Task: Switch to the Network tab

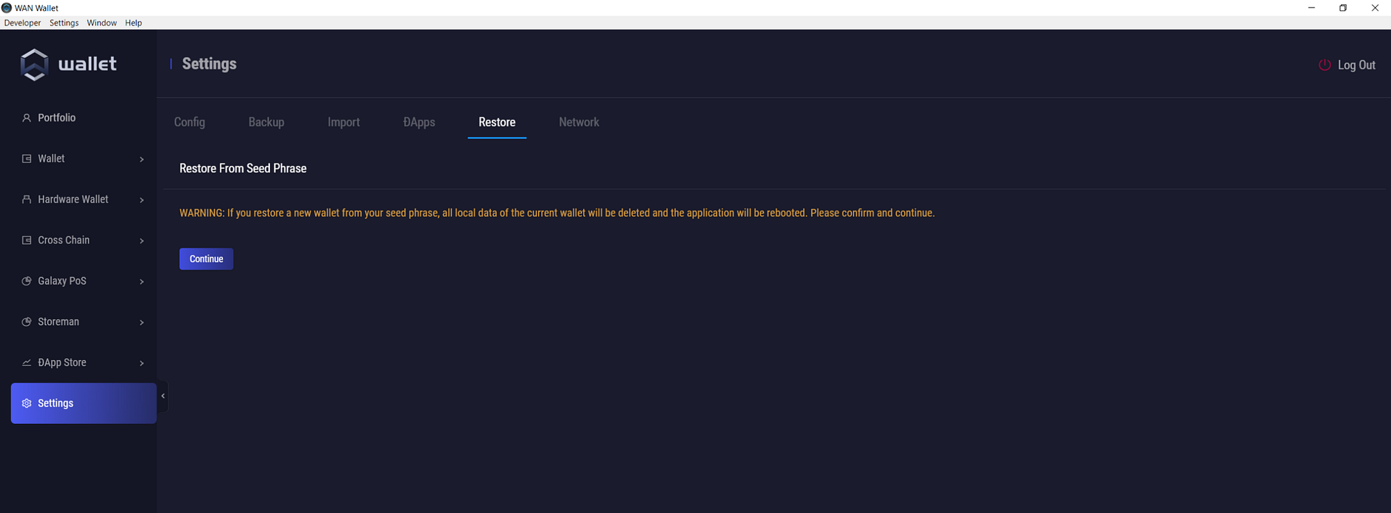Action: (579, 122)
